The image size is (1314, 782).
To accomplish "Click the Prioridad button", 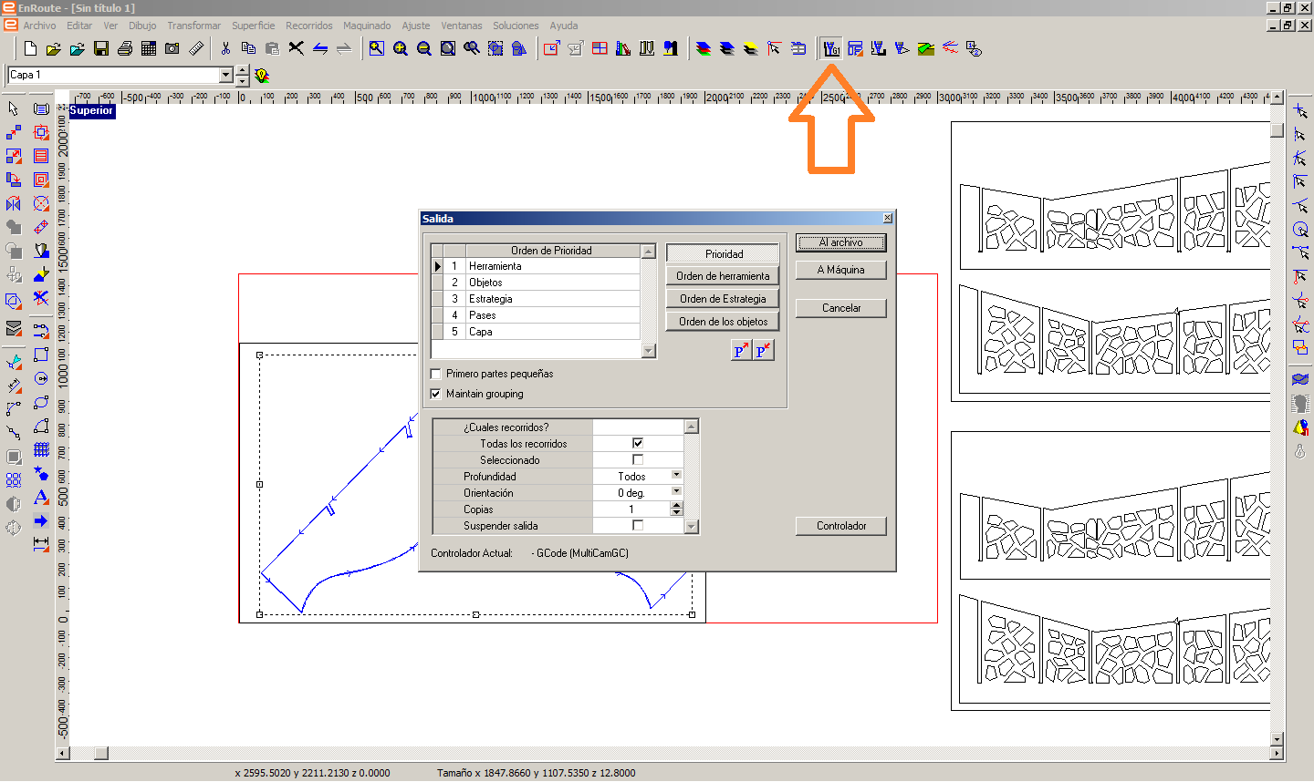I will [x=723, y=253].
